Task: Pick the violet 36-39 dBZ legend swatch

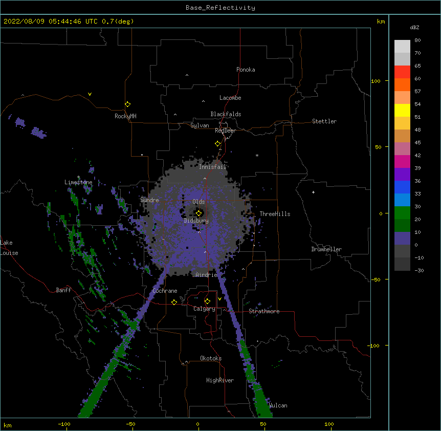Action: click(402, 175)
